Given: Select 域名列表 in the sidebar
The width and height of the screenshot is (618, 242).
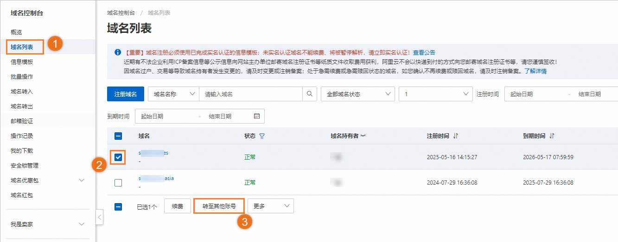Looking at the screenshot, I should tap(22, 47).
